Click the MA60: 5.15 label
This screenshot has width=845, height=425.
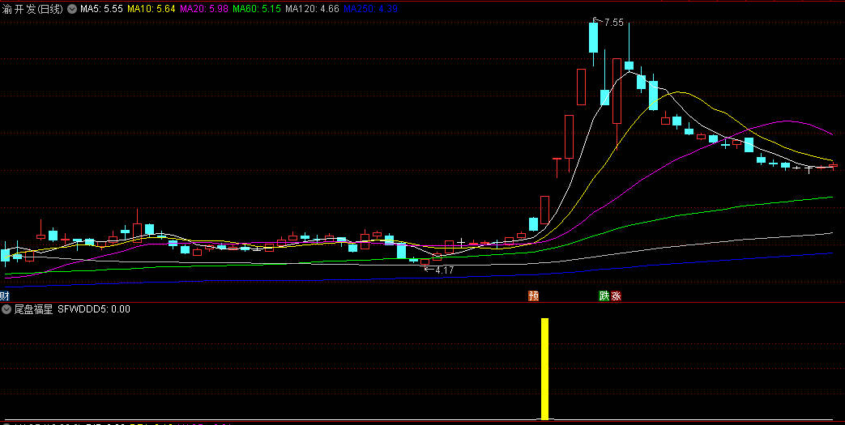pos(257,9)
